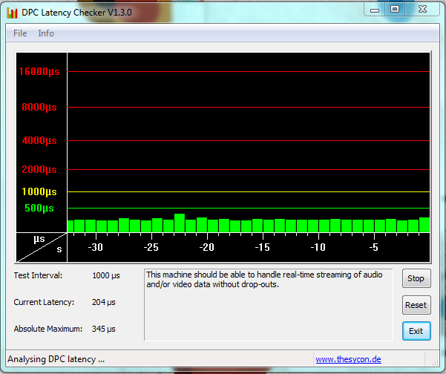Click the Absolute Maximum value 345 µs
The width and height of the screenshot is (446, 374).
[104, 329]
